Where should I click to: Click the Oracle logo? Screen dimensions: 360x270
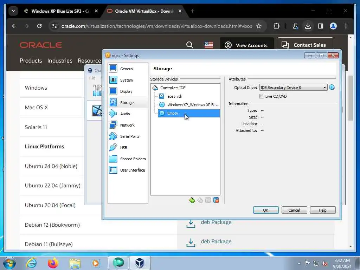click(x=41, y=45)
